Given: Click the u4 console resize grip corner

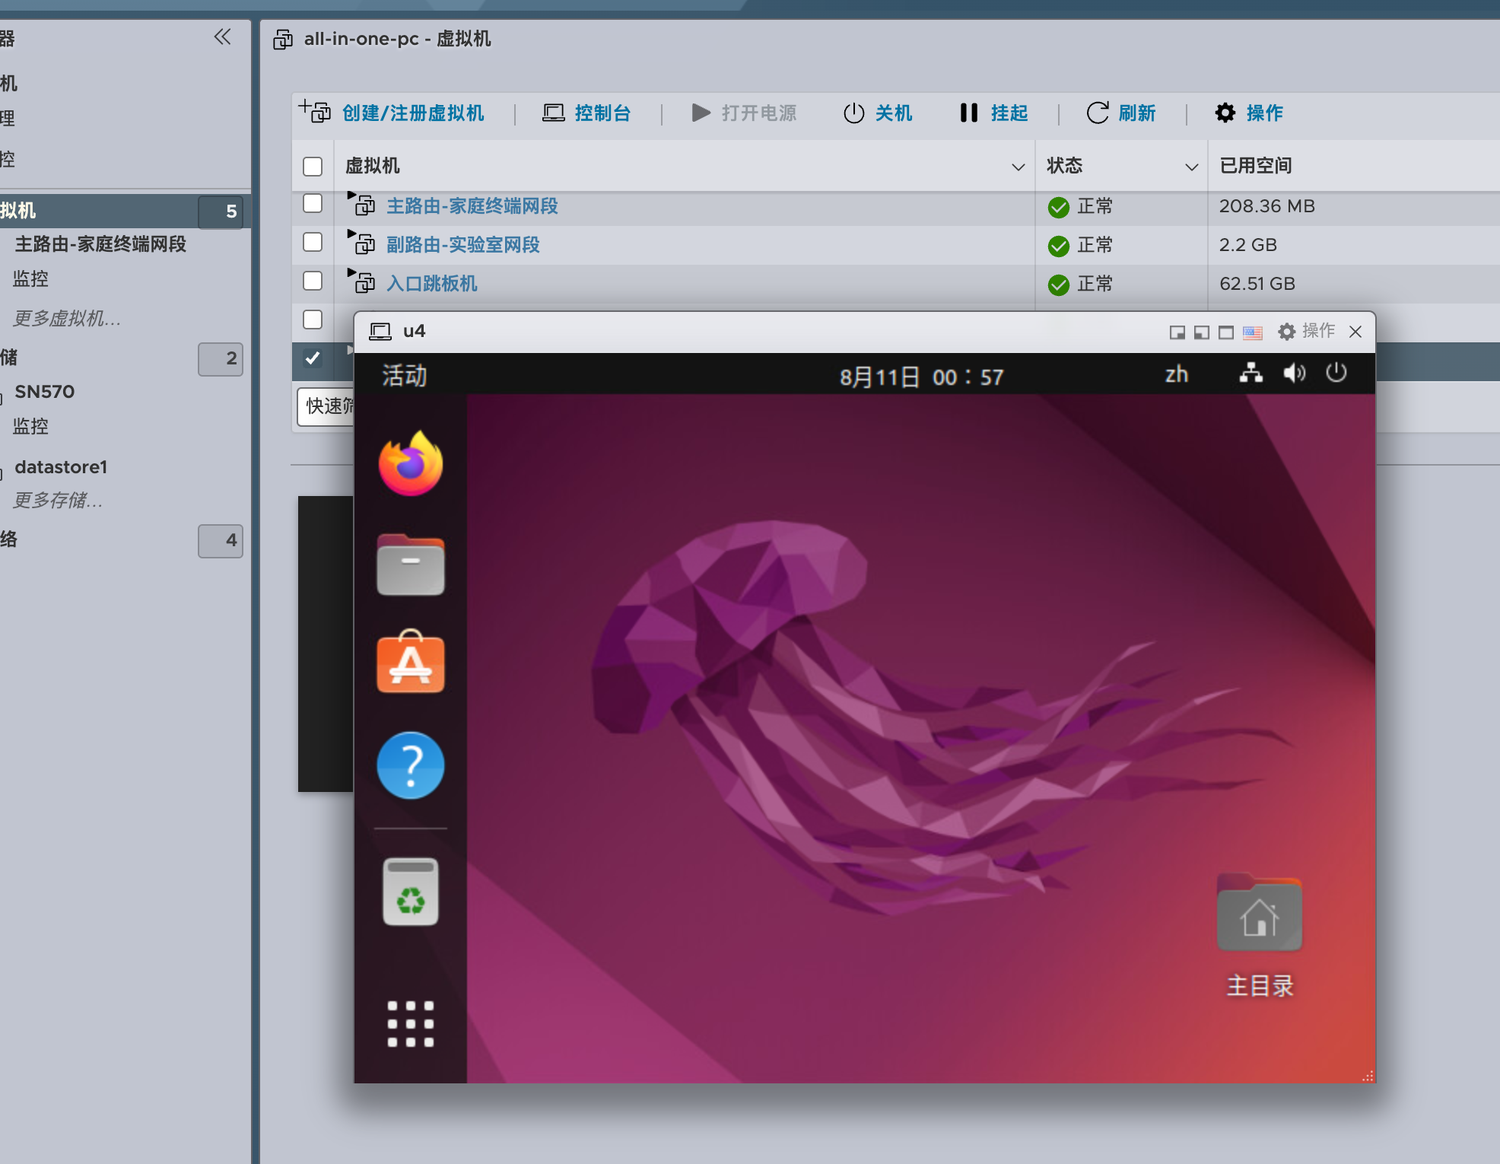Looking at the screenshot, I should tap(1367, 1075).
